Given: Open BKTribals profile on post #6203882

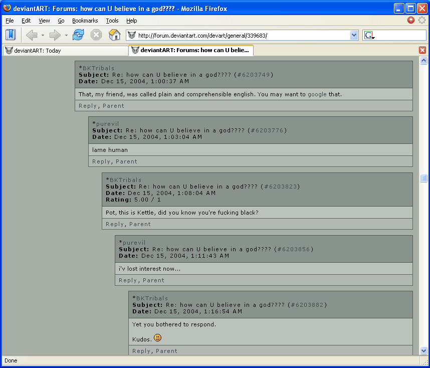Looking at the screenshot, I should pyautogui.click(x=152, y=298).
